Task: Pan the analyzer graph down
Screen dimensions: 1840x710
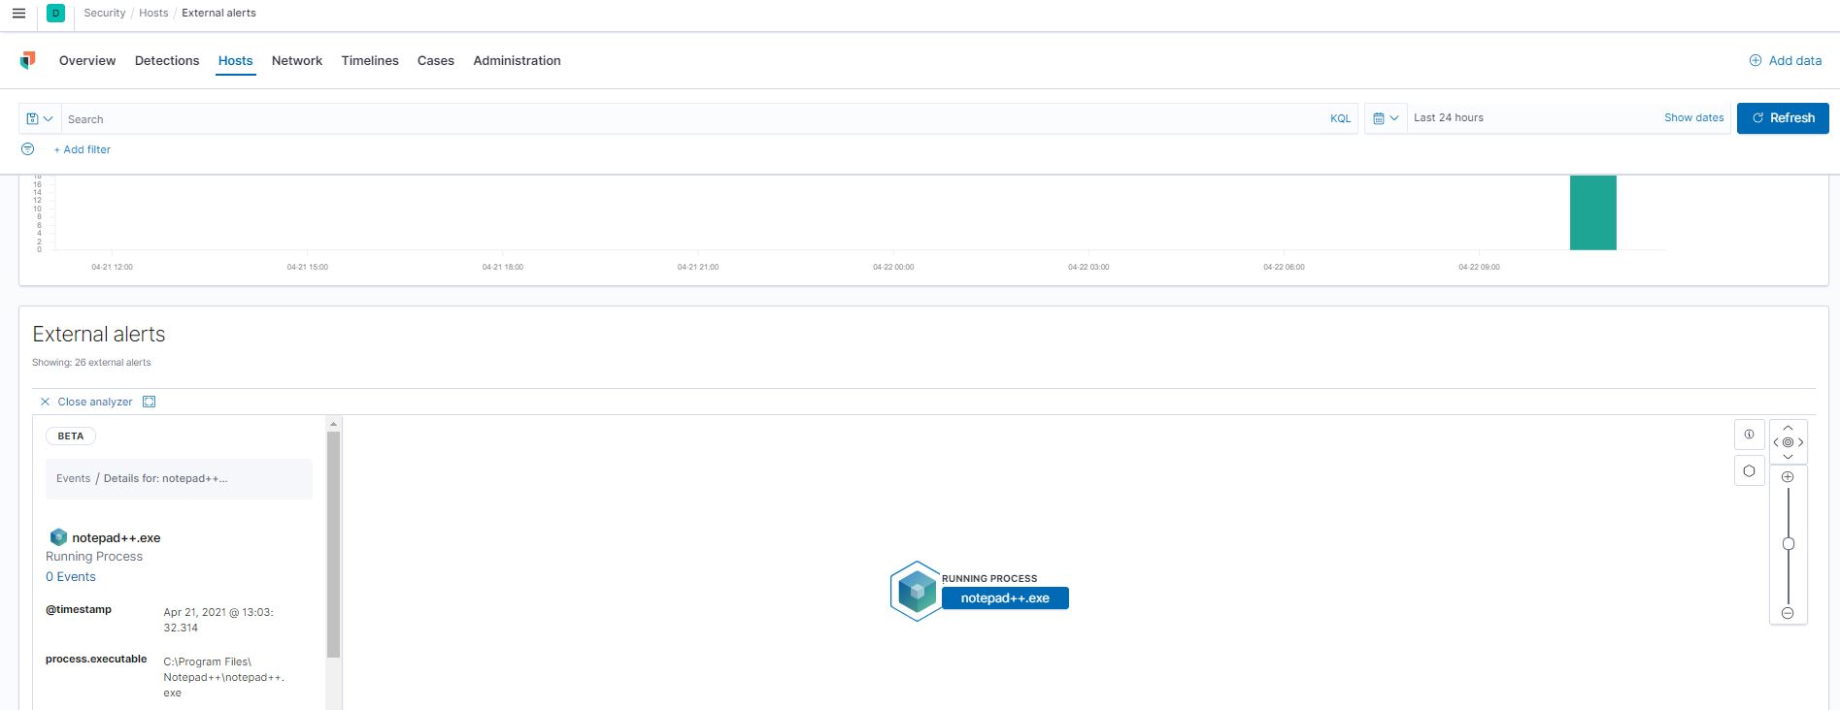Action: click(x=1788, y=456)
